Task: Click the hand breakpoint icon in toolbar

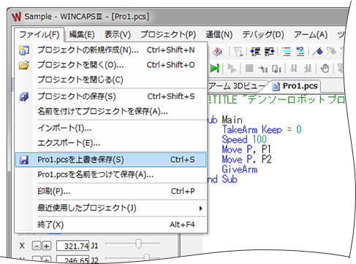Action: pos(325,69)
